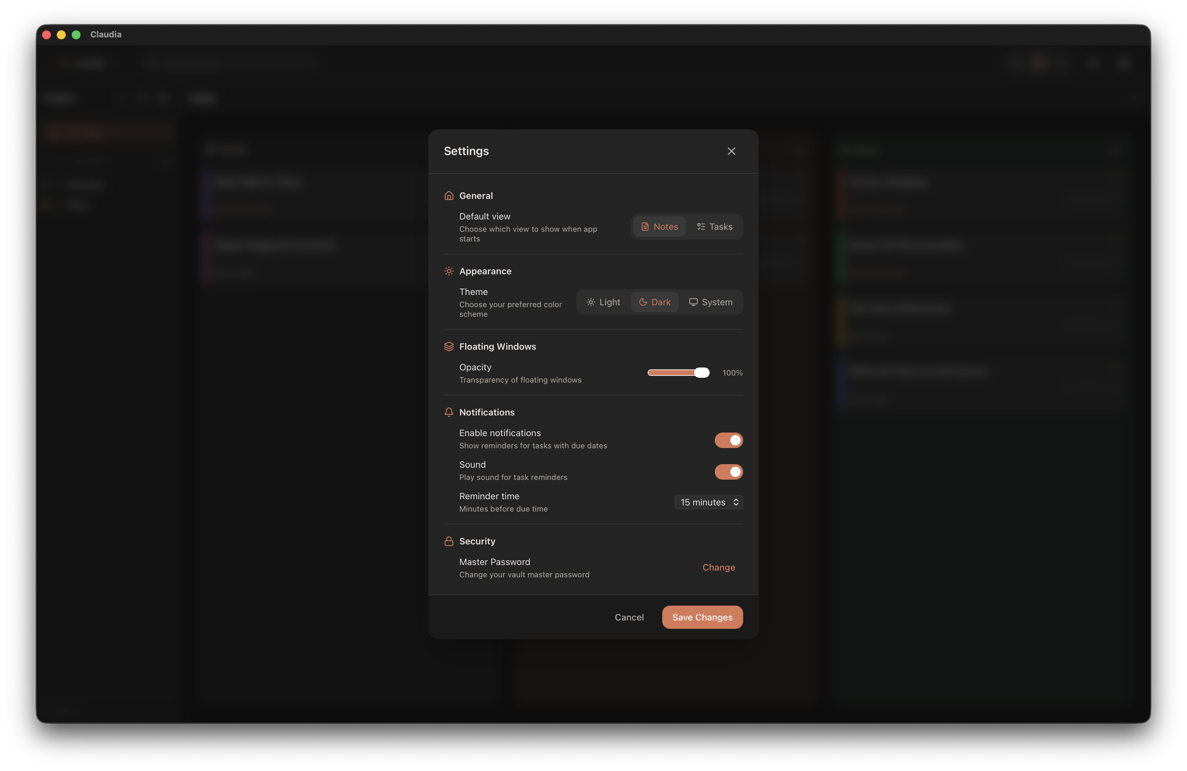Click the Floating Windows layers icon

[x=448, y=346]
